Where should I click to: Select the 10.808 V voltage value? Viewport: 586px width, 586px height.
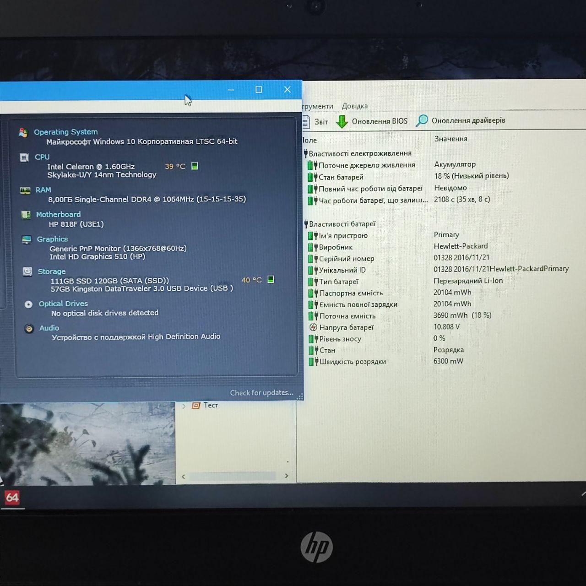446,327
